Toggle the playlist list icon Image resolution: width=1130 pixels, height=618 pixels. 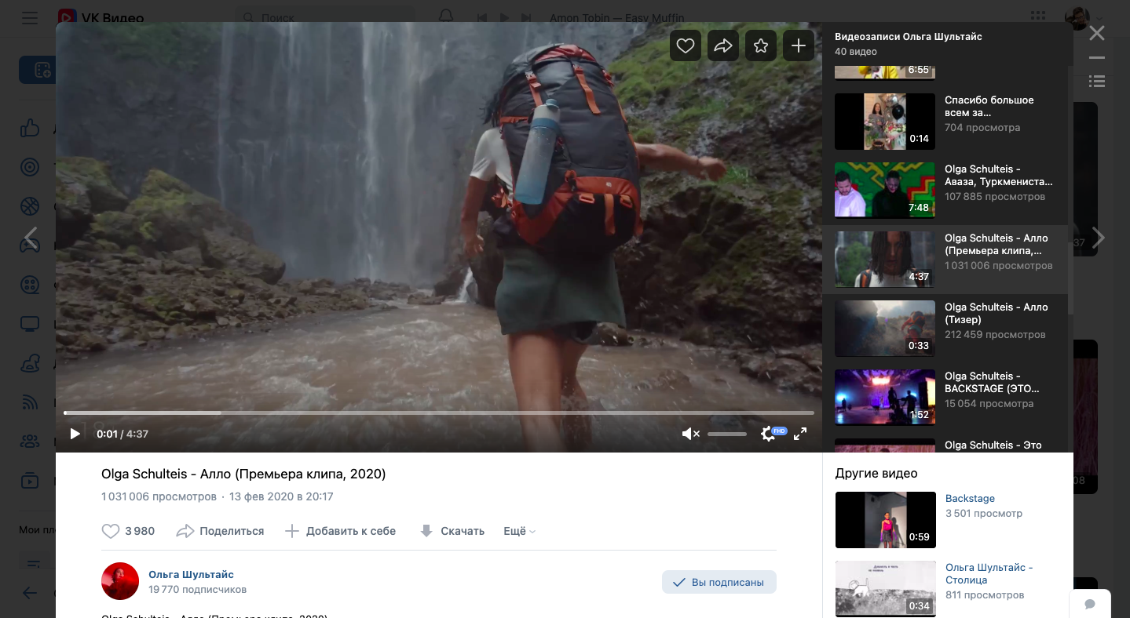tap(1097, 82)
